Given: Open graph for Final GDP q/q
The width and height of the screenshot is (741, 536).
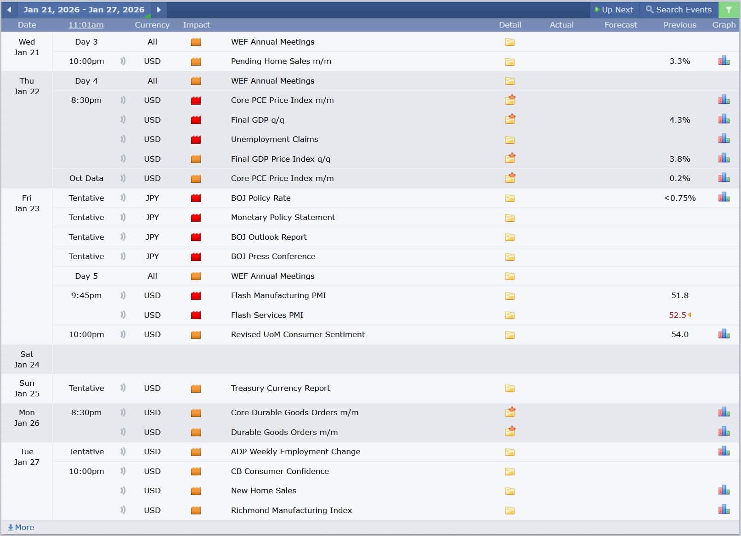Looking at the screenshot, I should pos(724,119).
